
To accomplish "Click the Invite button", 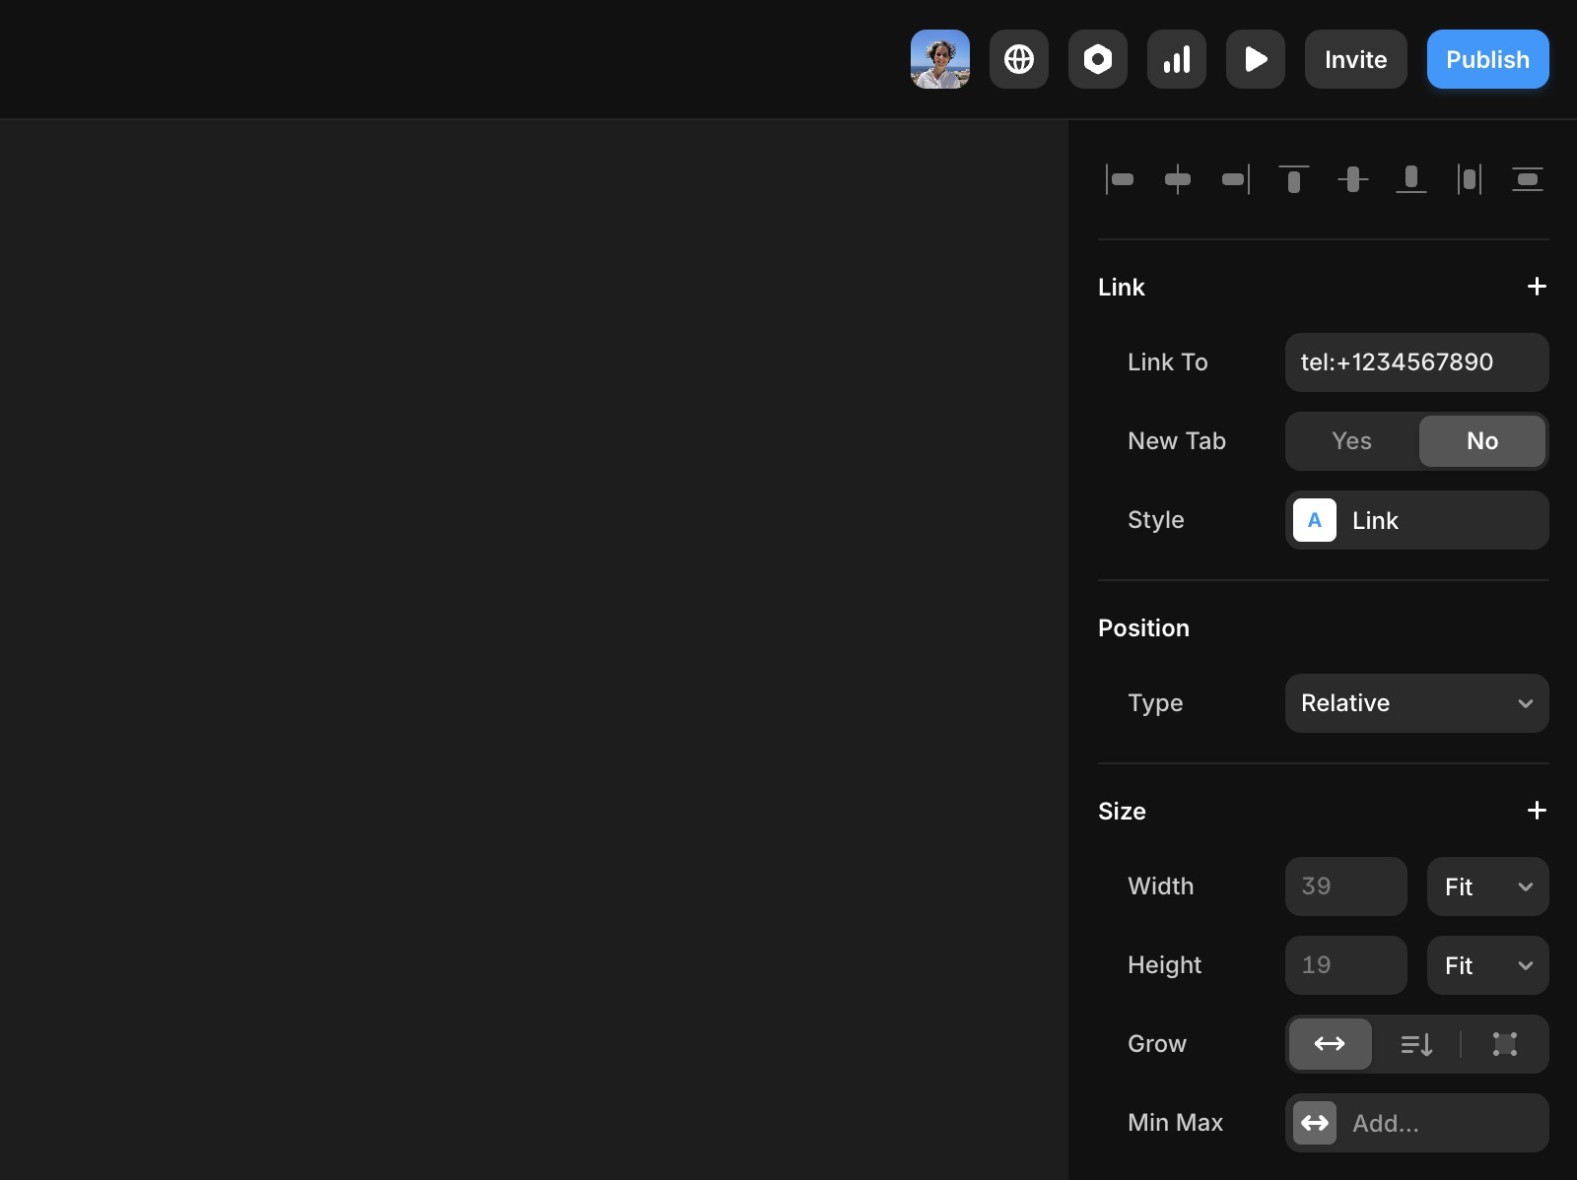I will [x=1355, y=59].
